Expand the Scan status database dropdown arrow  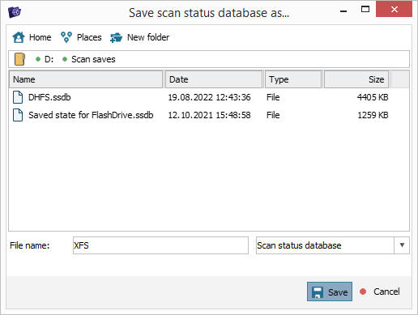click(x=402, y=245)
